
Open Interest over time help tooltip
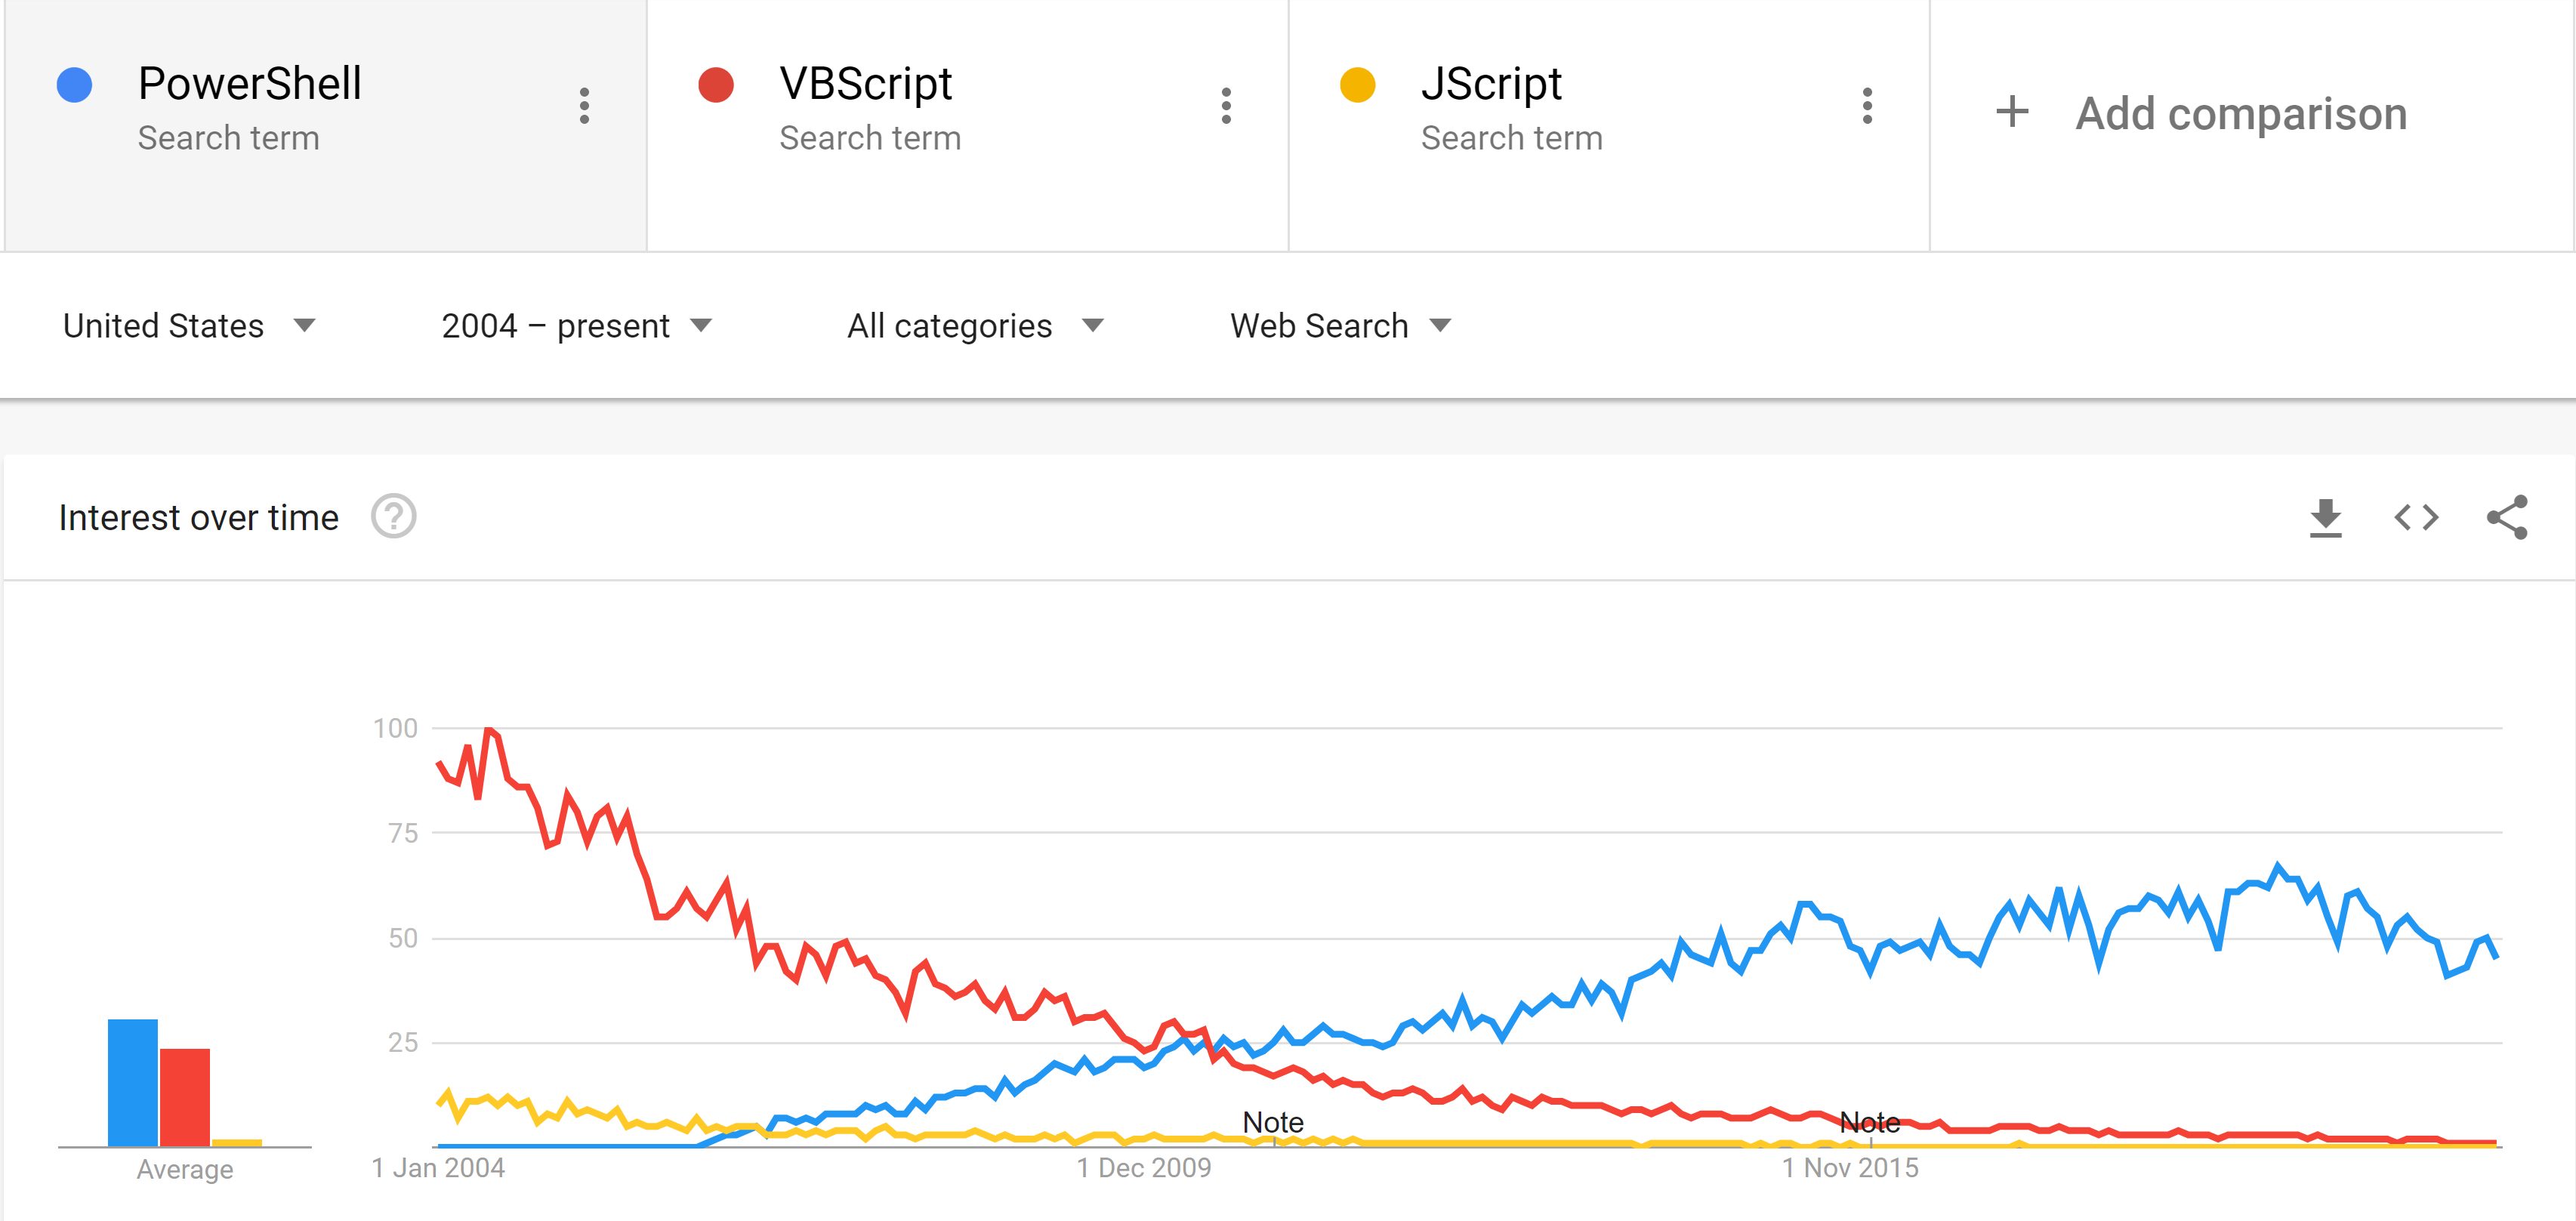click(393, 517)
